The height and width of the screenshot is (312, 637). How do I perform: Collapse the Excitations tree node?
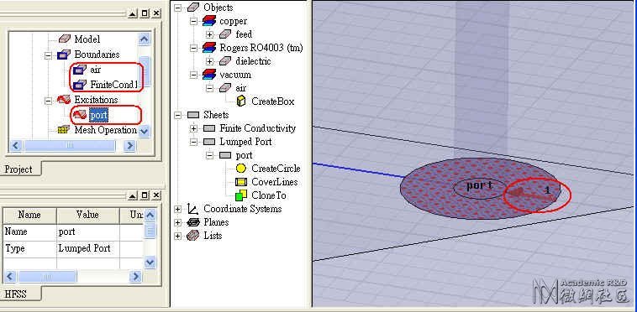[x=49, y=100]
